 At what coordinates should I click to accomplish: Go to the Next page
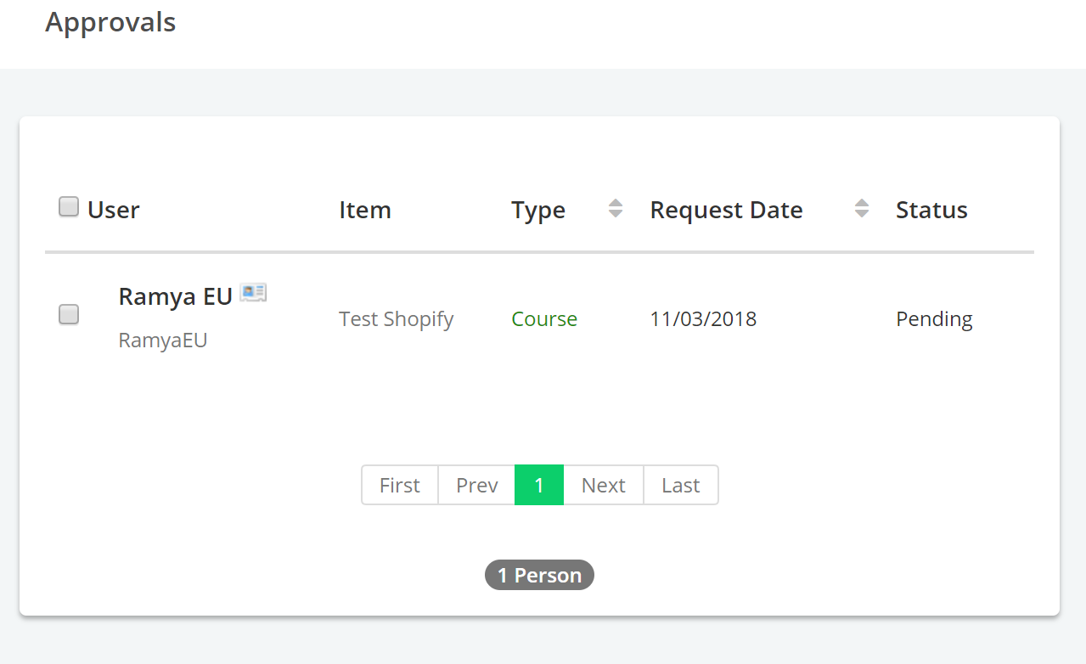click(x=604, y=485)
